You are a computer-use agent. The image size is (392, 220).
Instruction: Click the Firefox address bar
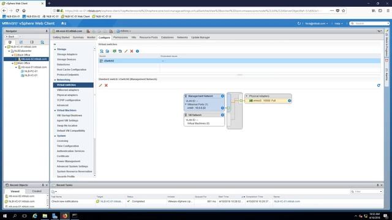pyautogui.click(x=191, y=11)
